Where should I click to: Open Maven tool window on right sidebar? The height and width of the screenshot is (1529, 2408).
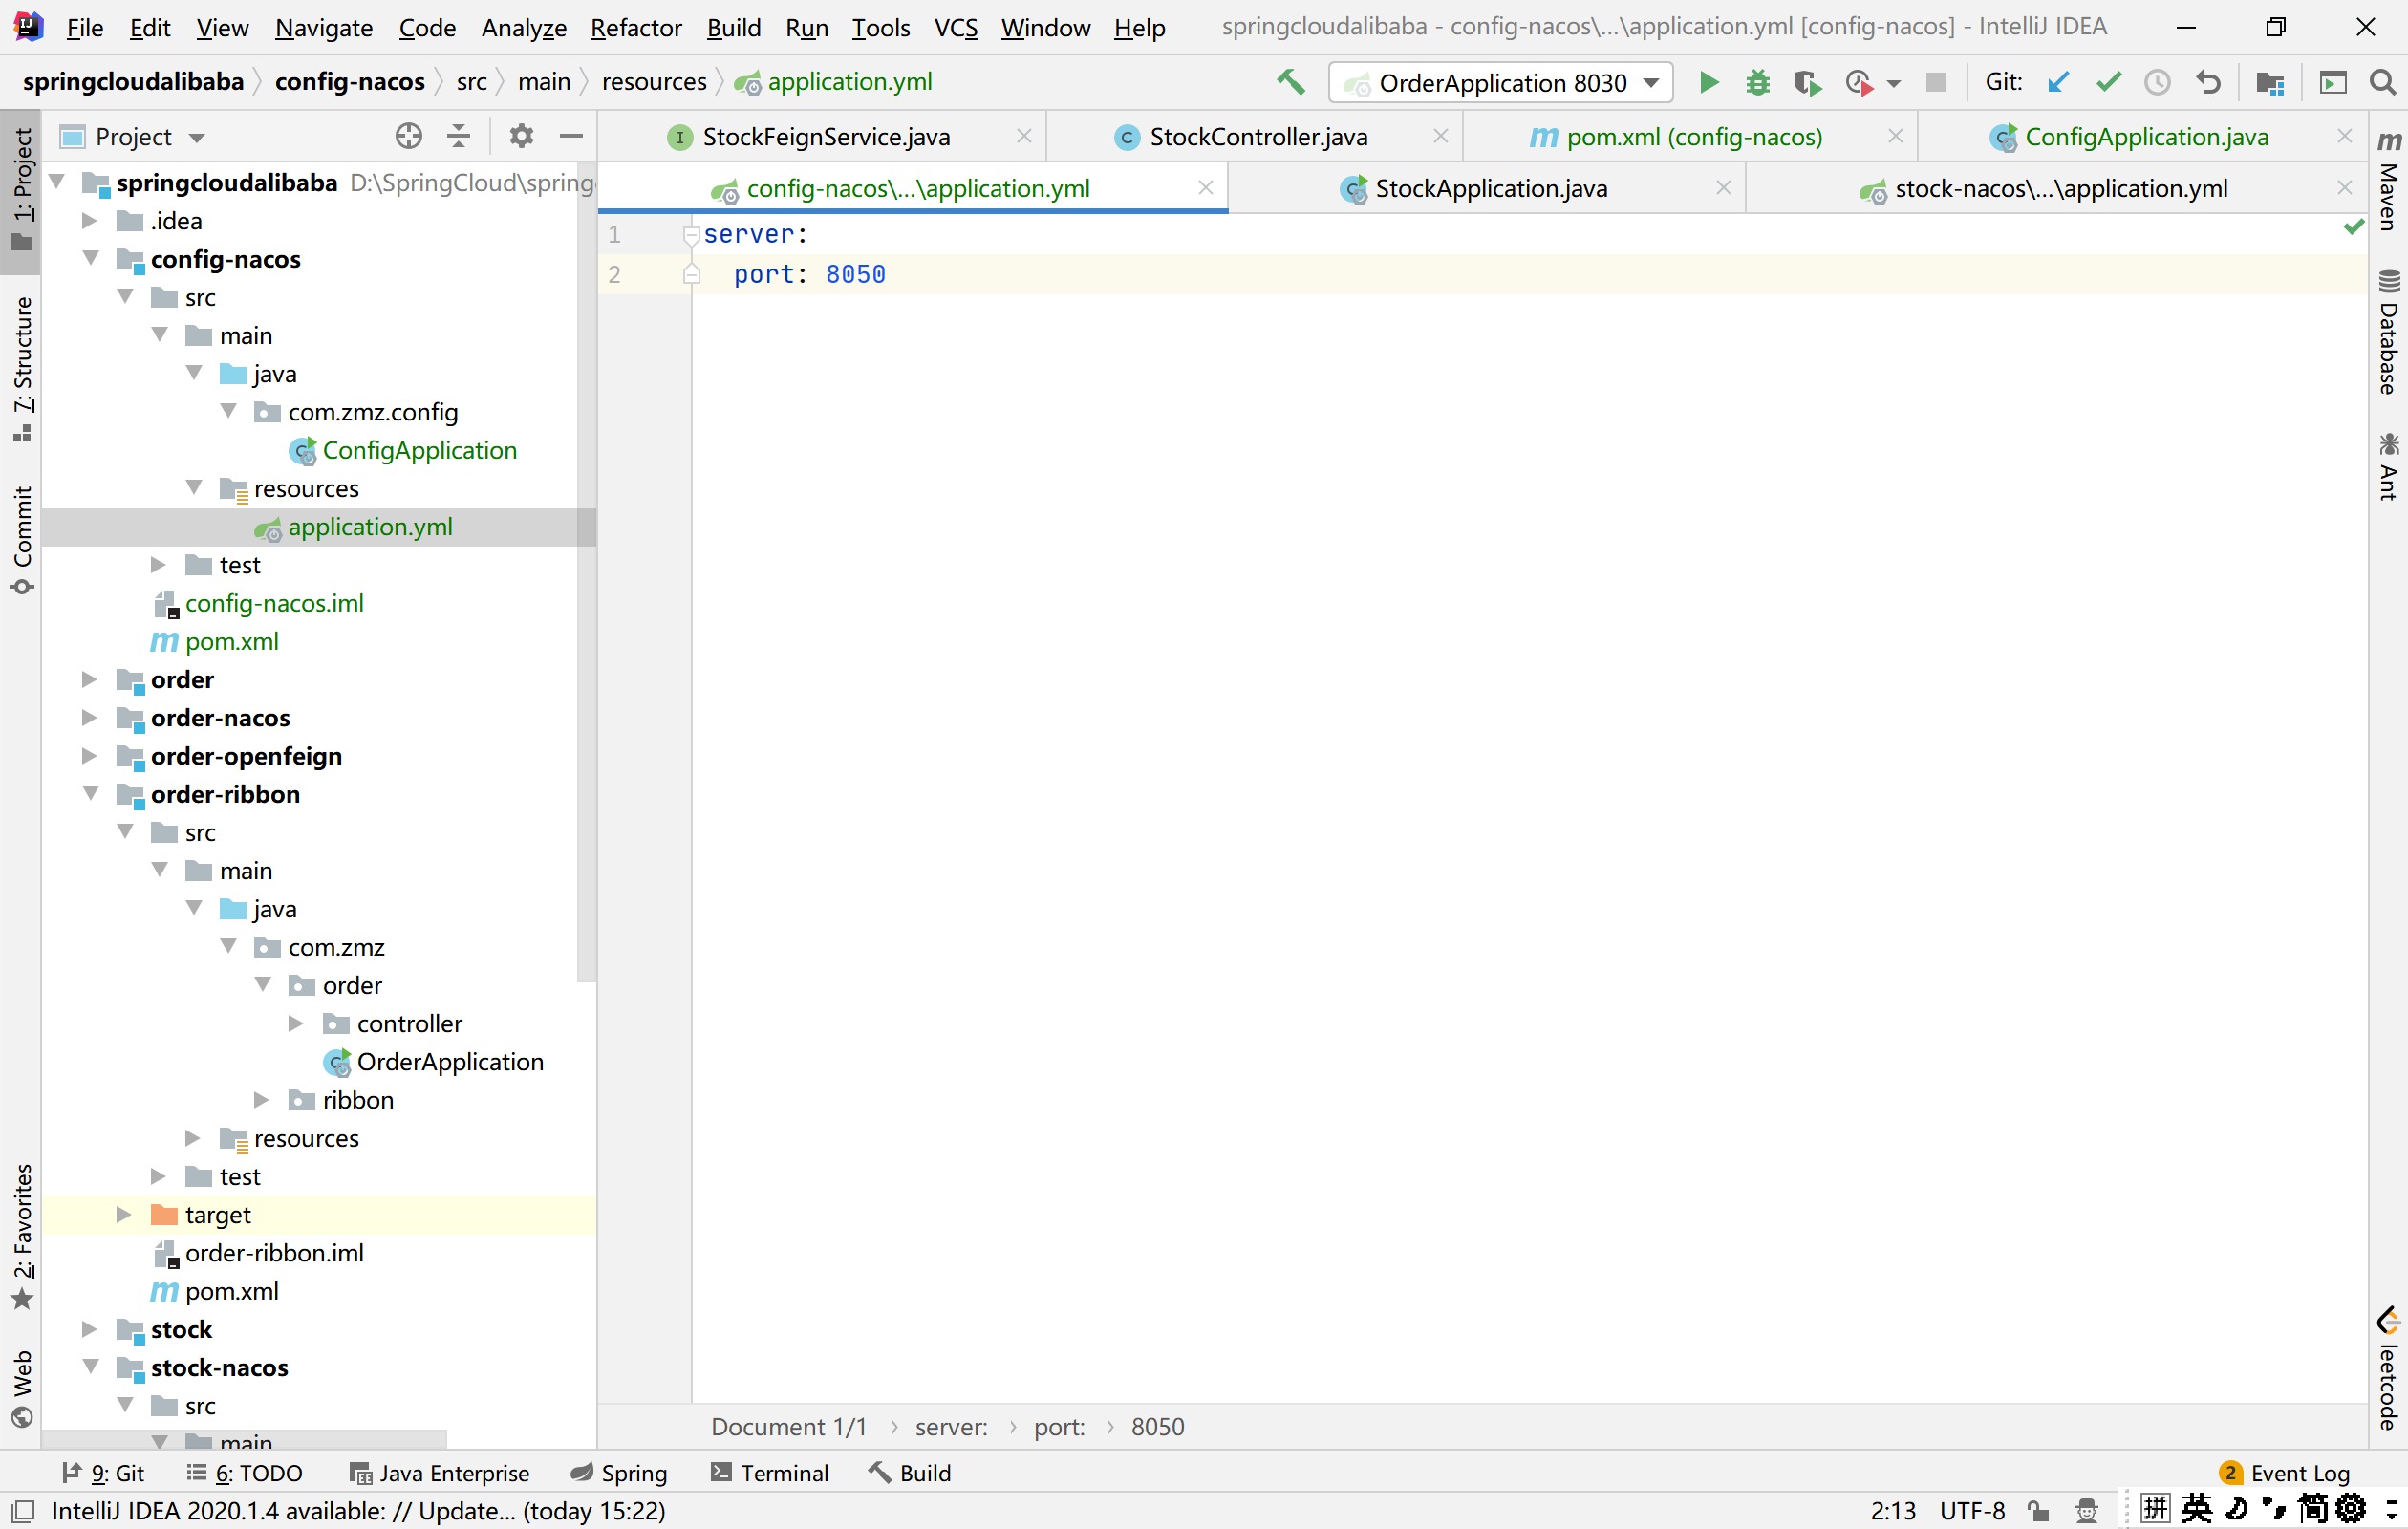[2389, 180]
